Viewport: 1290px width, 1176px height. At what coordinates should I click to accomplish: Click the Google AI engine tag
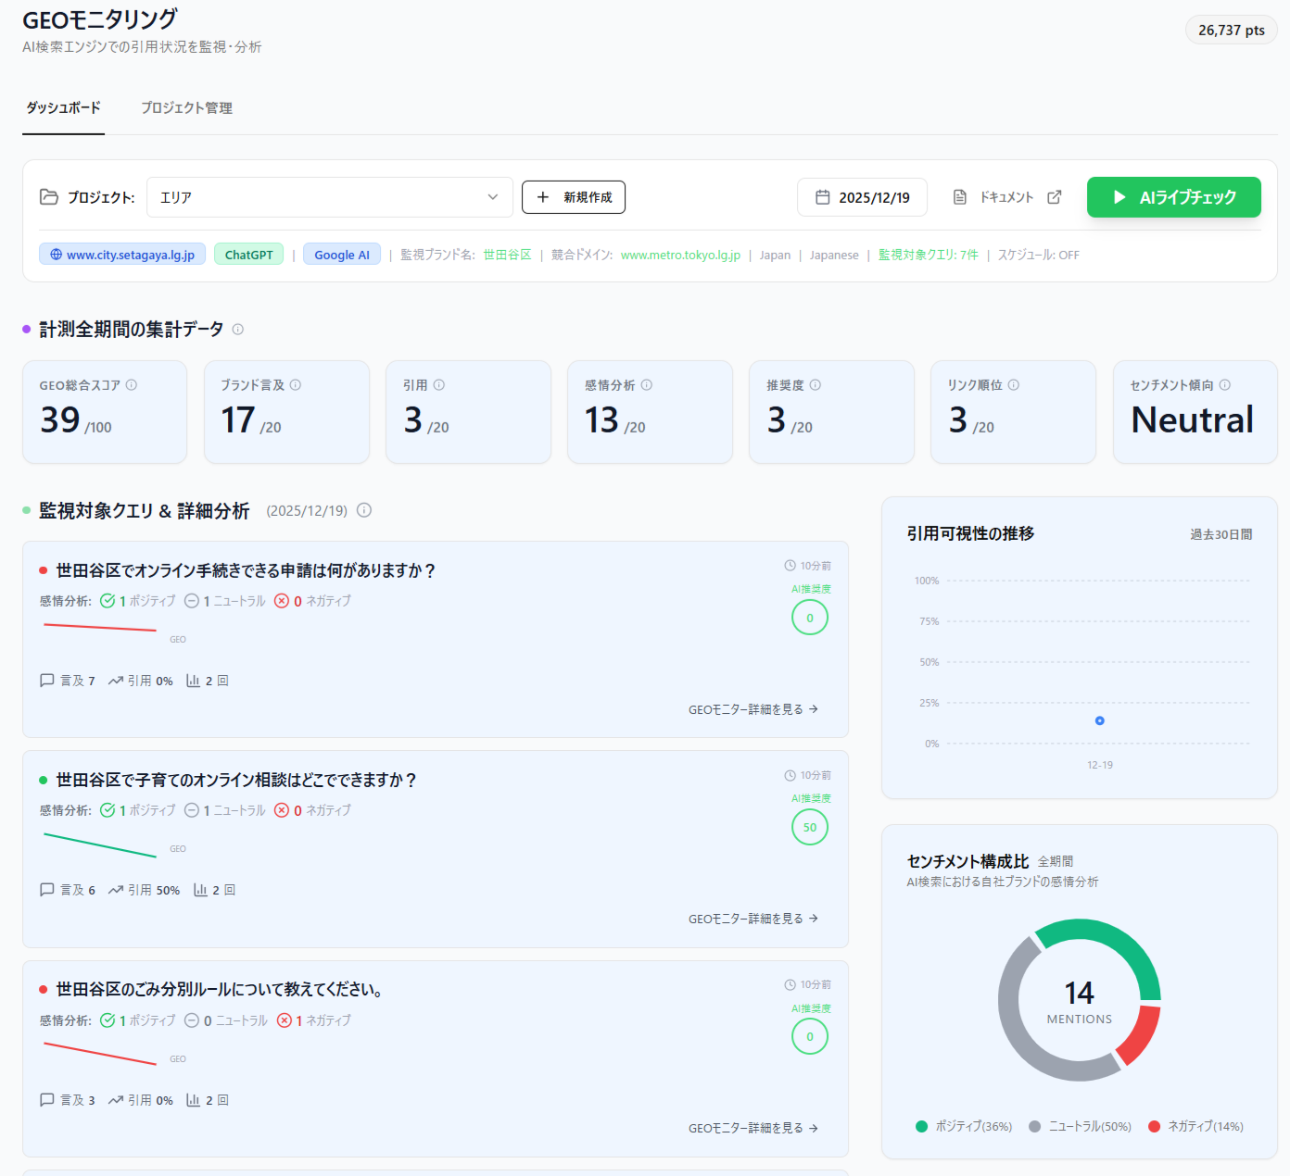(342, 255)
